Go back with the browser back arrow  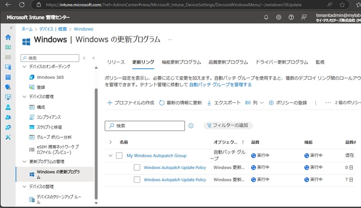(8, 5)
